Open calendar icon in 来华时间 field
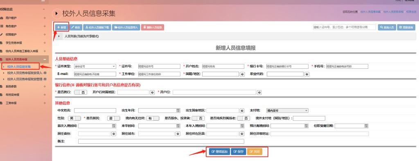Viewport: 419px width, 161px height. coord(178,126)
